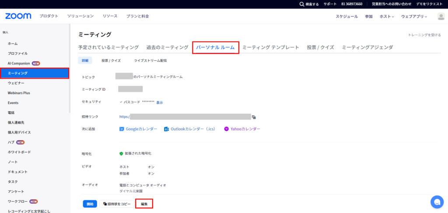
Task: Open the ライブストリーム配信 sub-tab
Action: 150,61
